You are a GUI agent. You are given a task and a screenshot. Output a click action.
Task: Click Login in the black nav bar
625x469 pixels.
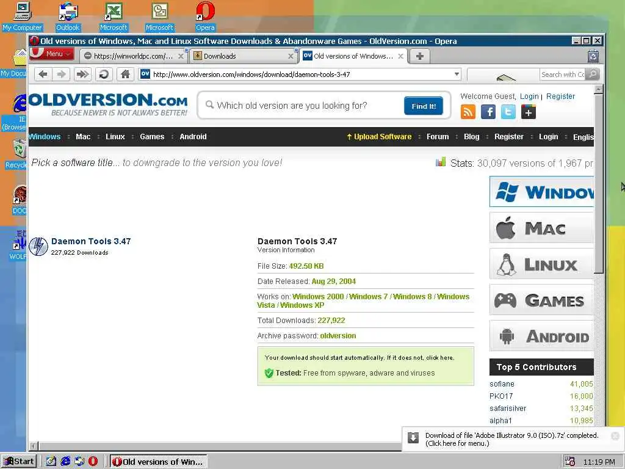[549, 137]
